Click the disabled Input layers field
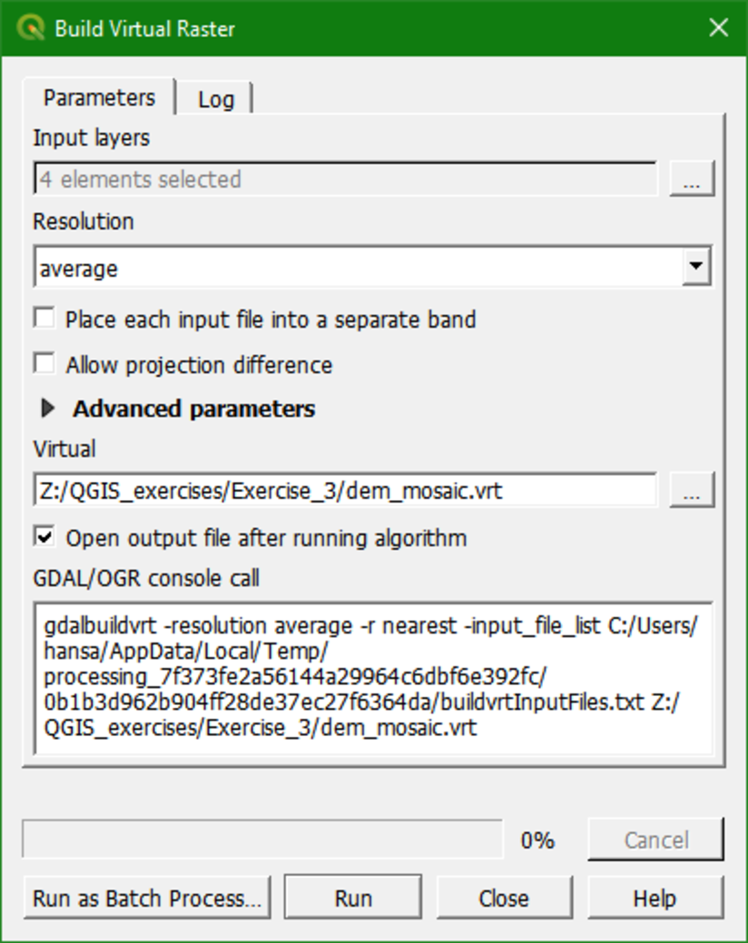Screen dimensions: 748x943 345,180
